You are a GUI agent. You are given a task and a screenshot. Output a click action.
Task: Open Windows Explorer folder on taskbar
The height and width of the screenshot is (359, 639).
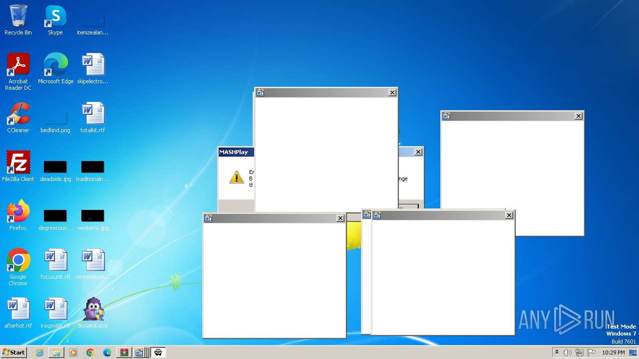pos(56,353)
